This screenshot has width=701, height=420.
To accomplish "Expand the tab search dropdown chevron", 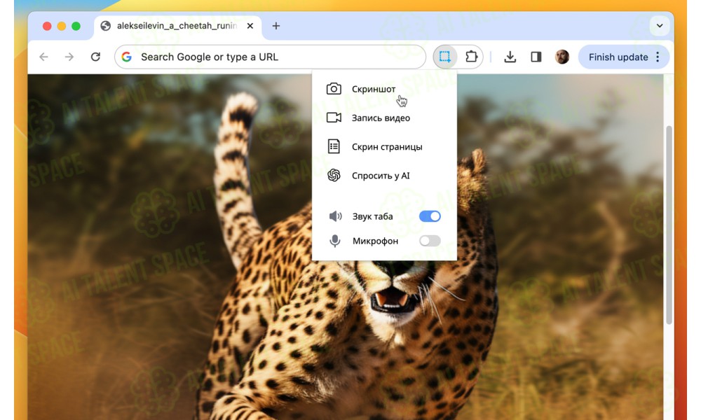I will point(660,26).
